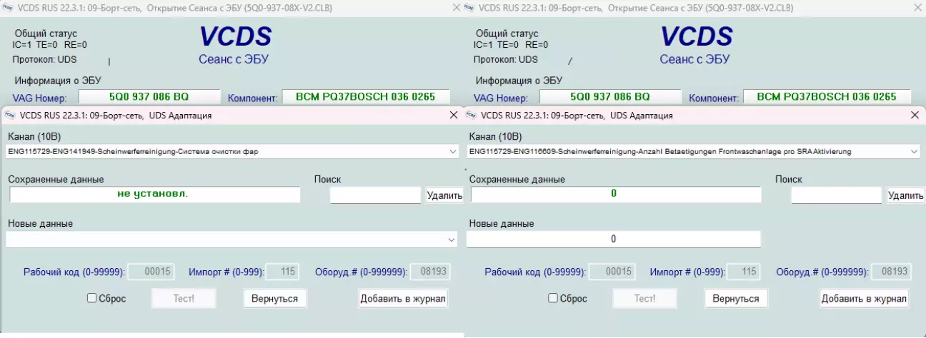Viewport: 926px width, 338px height.
Task: Expand the channel list showing 'Система очистки фар'
Action: 452,151
